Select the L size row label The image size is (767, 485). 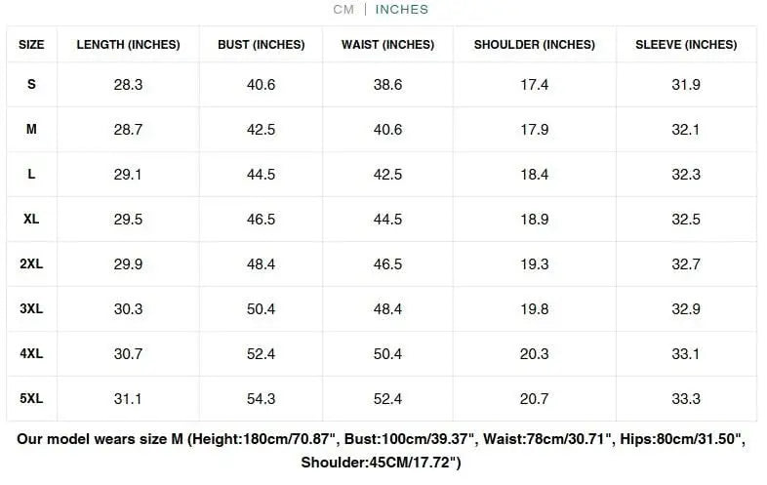point(31,175)
